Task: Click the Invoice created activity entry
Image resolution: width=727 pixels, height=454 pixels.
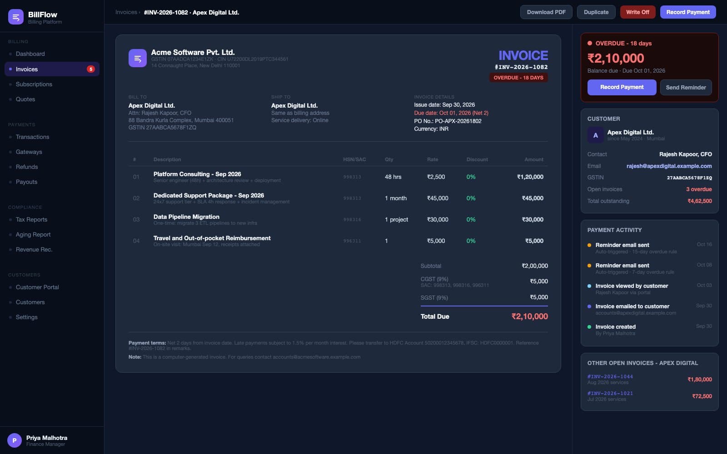Action: [649, 330]
